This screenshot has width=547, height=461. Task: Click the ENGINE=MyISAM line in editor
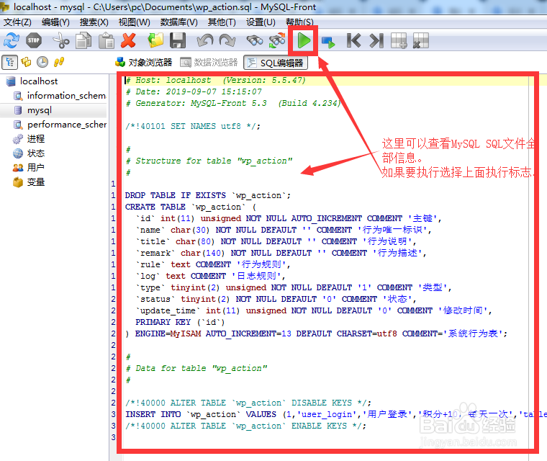coord(316,334)
